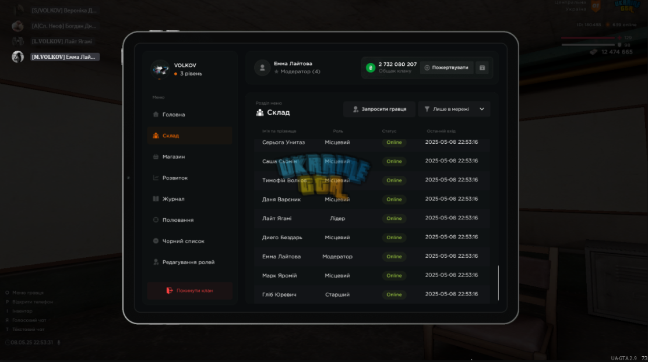Click the Меню гравця hint in the HUD
Screen dimensions: 648x362
[x=28, y=293]
